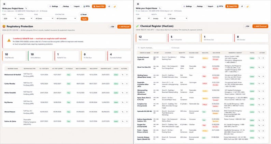Edit project name pencil in left panel
271x144 pixels.
26,8
